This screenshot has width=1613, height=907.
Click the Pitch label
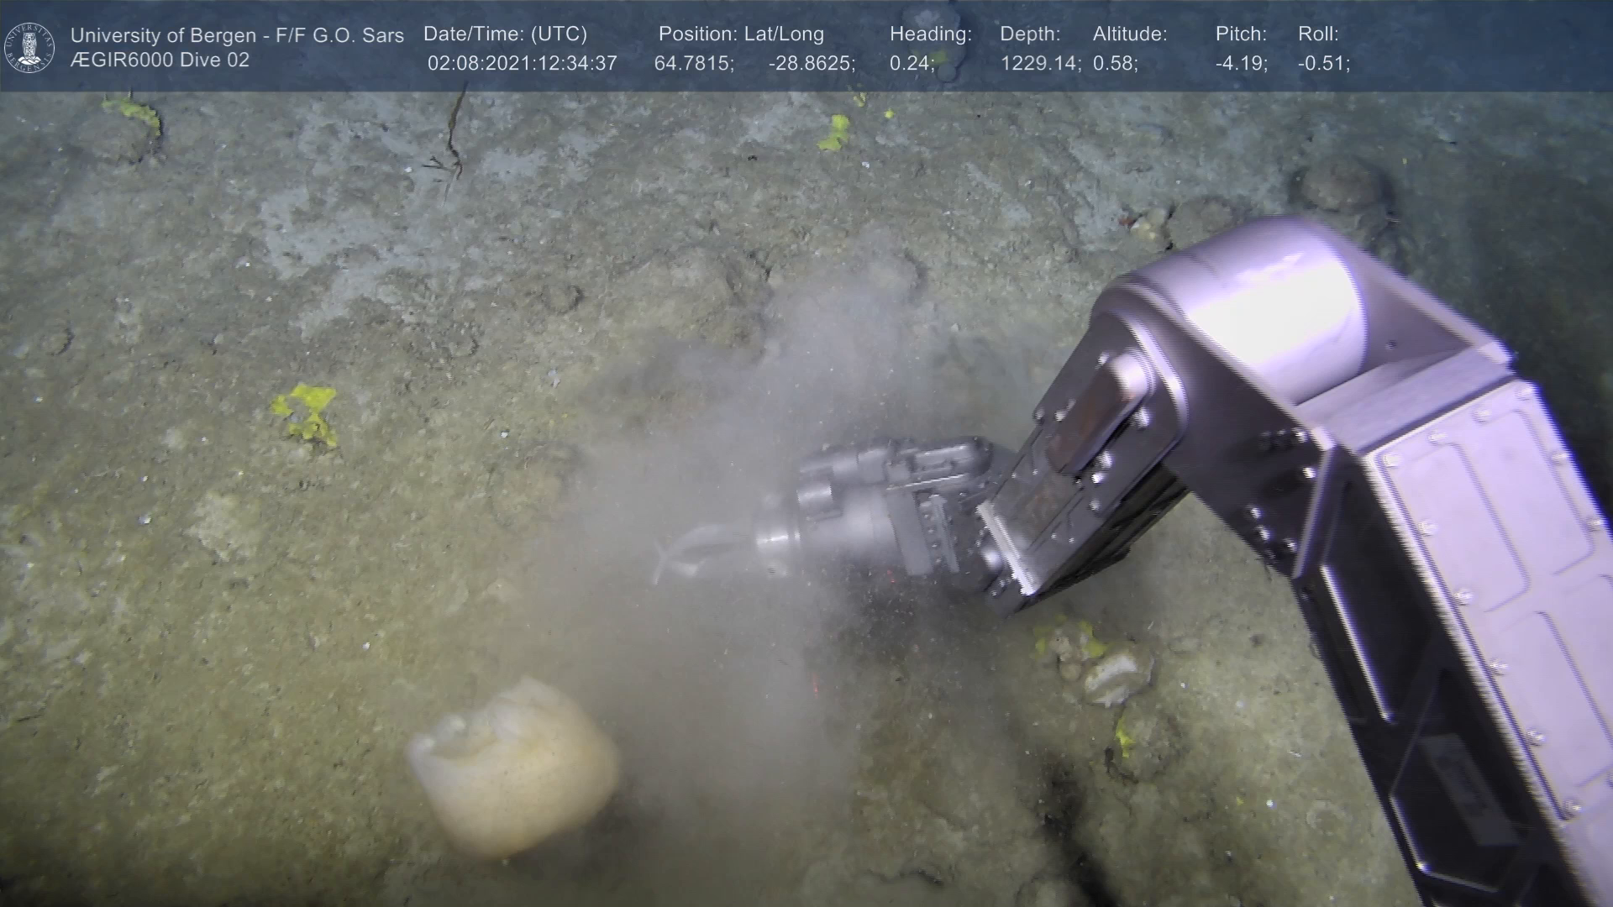(1241, 34)
